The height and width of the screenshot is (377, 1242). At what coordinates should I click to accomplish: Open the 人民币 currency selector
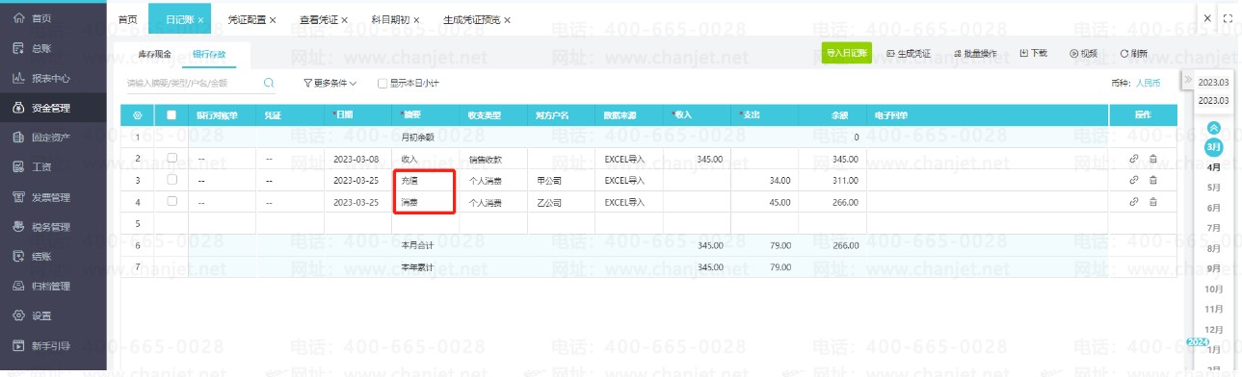[1149, 84]
